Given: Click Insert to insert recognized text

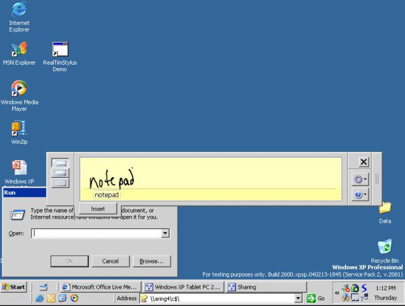Looking at the screenshot, I should (x=98, y=208).
